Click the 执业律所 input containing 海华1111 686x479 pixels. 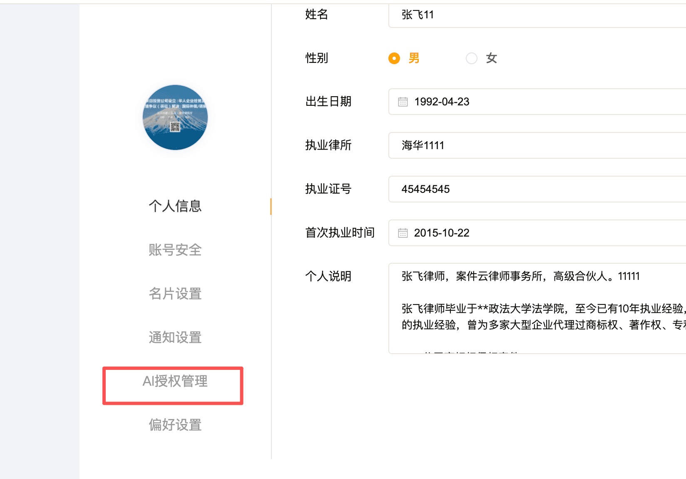click(537, 145)
